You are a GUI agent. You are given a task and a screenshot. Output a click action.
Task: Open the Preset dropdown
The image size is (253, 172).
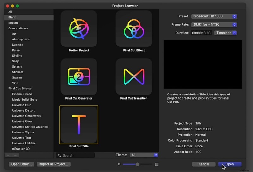pos(214,16)
